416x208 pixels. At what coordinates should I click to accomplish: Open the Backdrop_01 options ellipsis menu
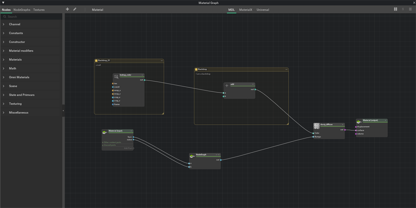pyautogui.click(x=161, y=61)
